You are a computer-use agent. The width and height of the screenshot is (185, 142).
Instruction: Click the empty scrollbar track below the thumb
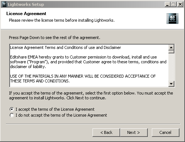coord(171,67)
